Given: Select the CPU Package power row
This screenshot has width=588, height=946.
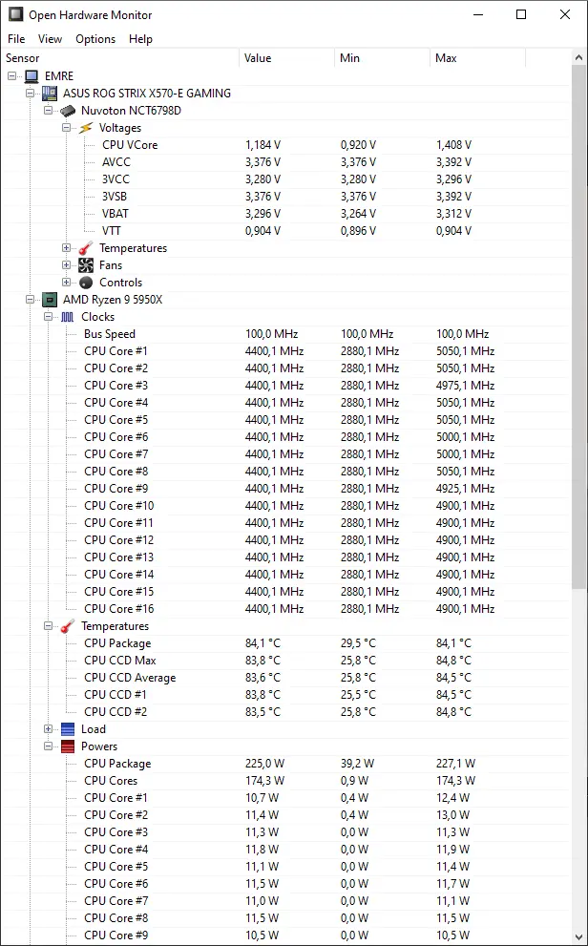Looking at the screenshot, I should pyautogui.click(x=286, y=763).
